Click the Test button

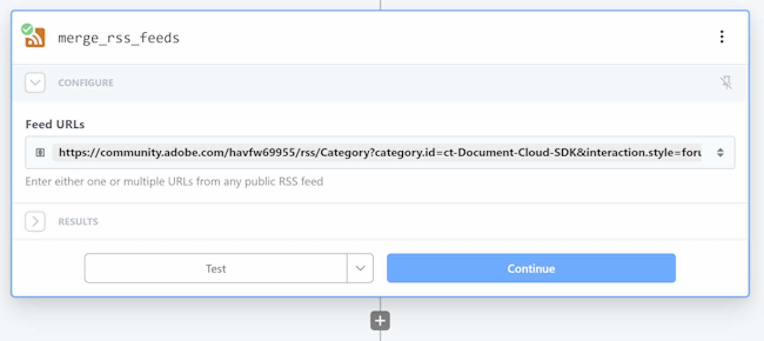click(x=216, y=268)
